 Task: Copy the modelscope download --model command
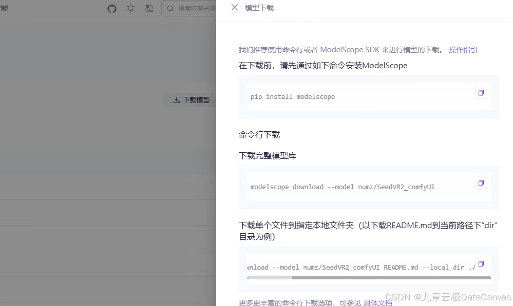pyautogui.click(x=481, y=183)
